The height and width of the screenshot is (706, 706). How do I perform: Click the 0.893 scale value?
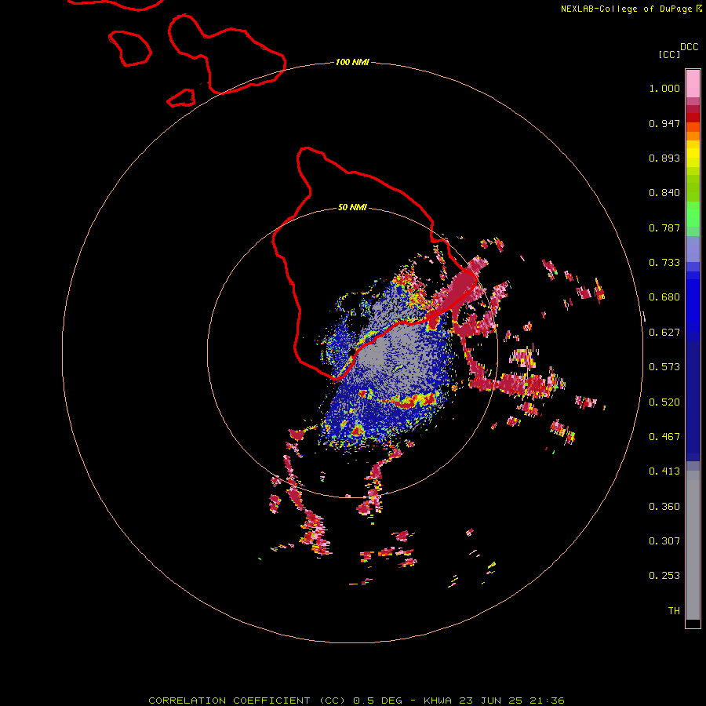664,158
